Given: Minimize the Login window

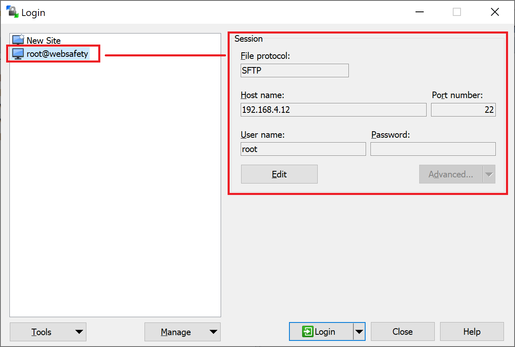Looking at the screenshot, I should [419, 12].
